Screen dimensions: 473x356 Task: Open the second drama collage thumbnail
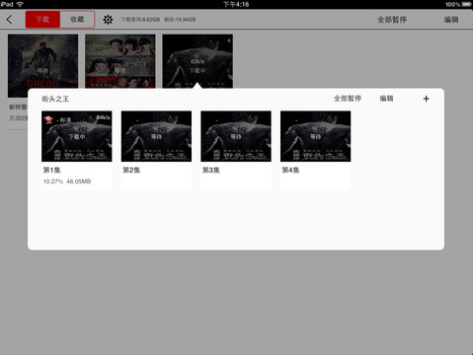pos(120,61)
